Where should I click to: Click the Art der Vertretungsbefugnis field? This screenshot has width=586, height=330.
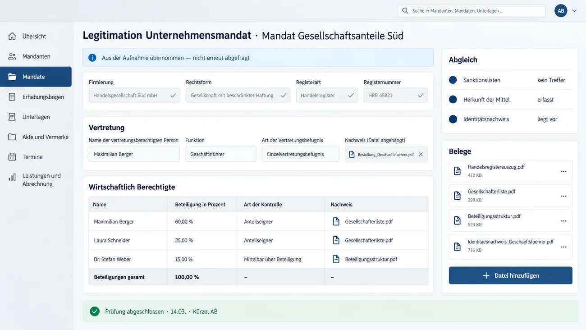pyautogui.click(x=301, y=154)
